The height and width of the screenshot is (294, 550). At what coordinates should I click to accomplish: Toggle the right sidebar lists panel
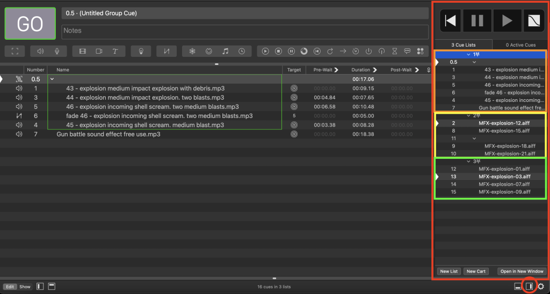529,286
